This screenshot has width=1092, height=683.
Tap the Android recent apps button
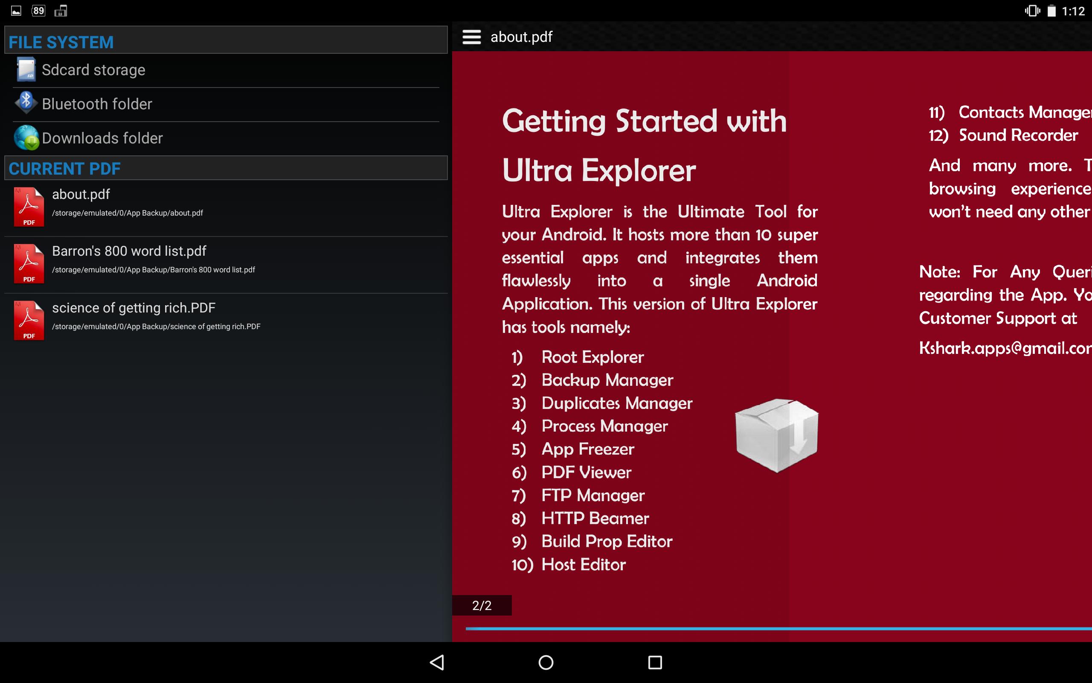click(655, 662)
